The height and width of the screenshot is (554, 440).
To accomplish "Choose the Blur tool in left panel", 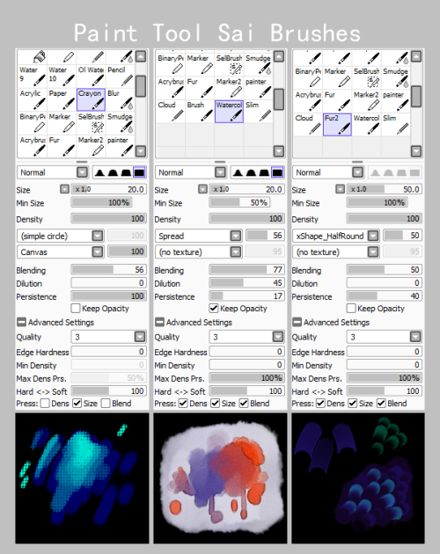I will (x=121, y=99).
